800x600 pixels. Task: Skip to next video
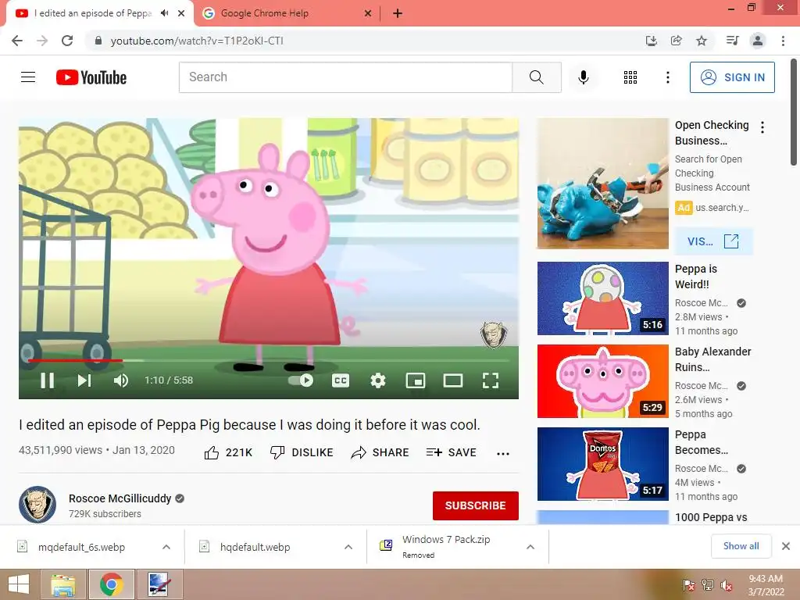[84, 380]
